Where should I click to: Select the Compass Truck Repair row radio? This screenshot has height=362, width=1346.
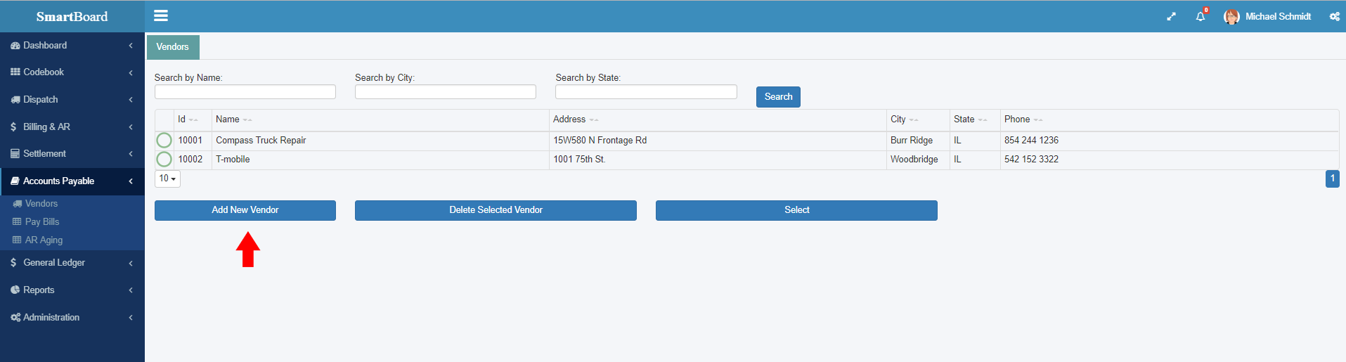click(x=164, y=141)
